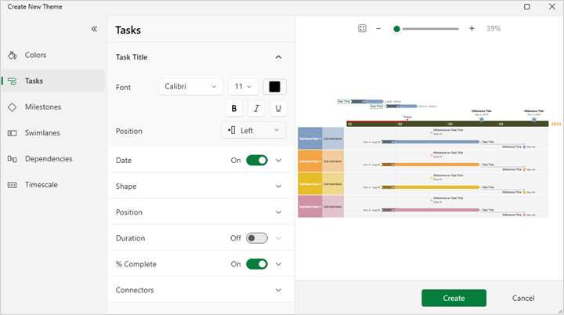
Task: Click the Create button
Action: tap(454, 298)
